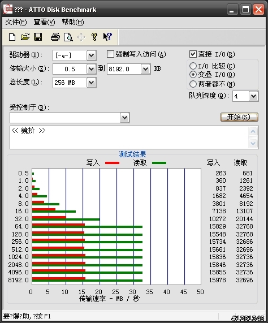Image resolution: width=268 pixels, height=323 pixels.
Task: Expand the 驱动器 drive dropdown
Action: [91, 55]
